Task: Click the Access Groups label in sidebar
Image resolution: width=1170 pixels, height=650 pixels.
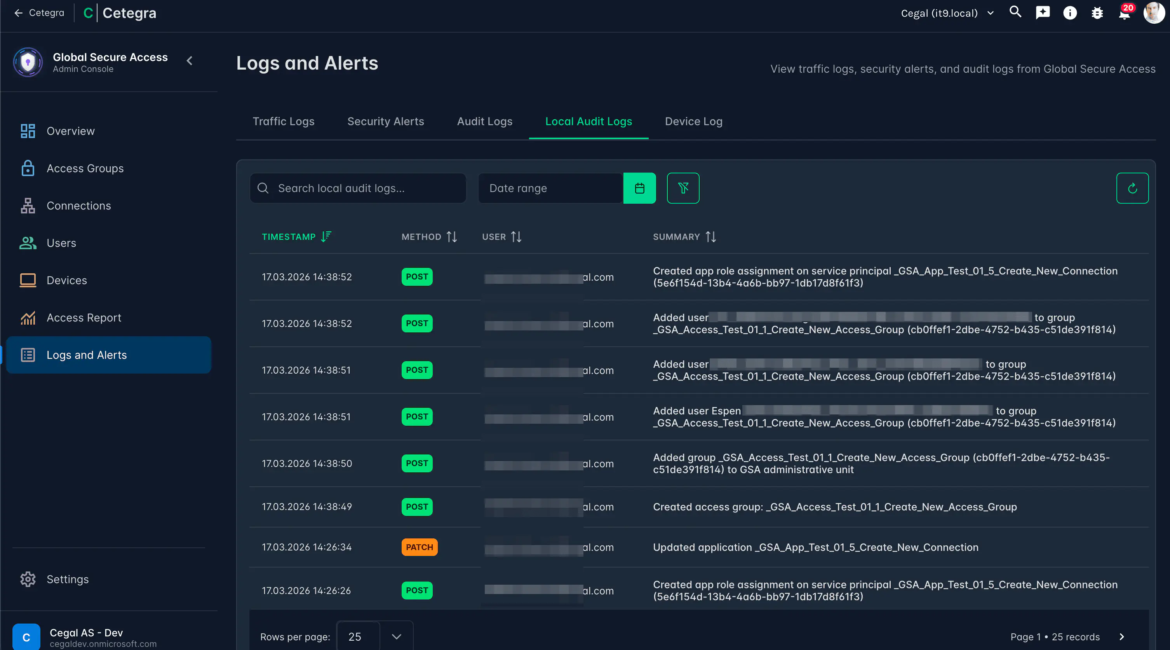Action: pos(85,168)
